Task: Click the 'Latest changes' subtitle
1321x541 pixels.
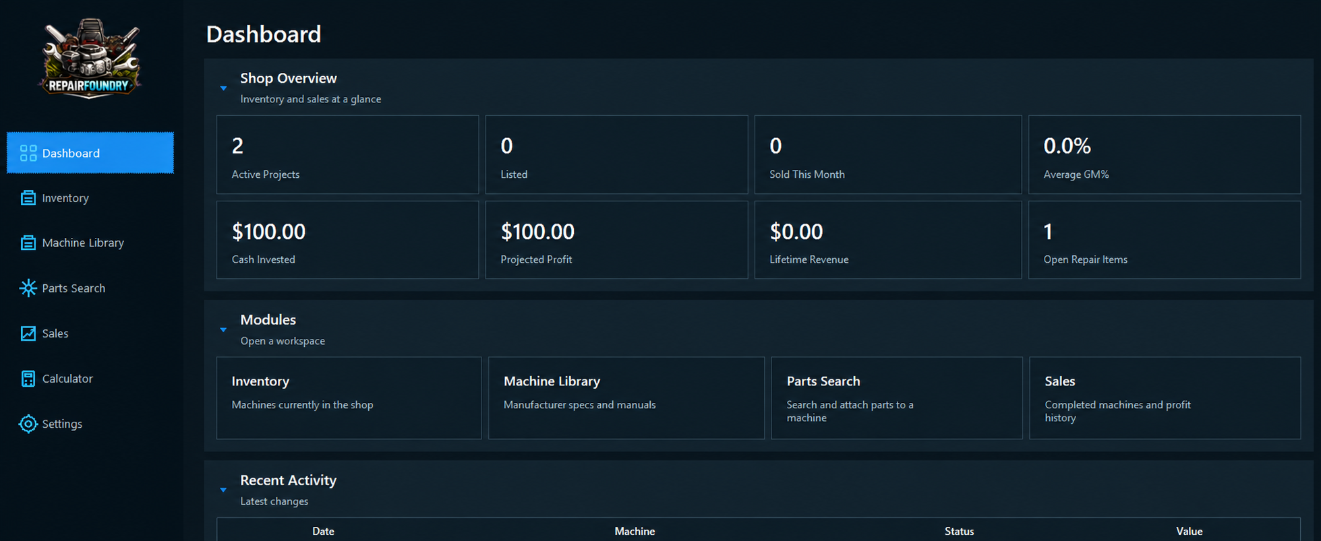Action: [x=274, y=501]
